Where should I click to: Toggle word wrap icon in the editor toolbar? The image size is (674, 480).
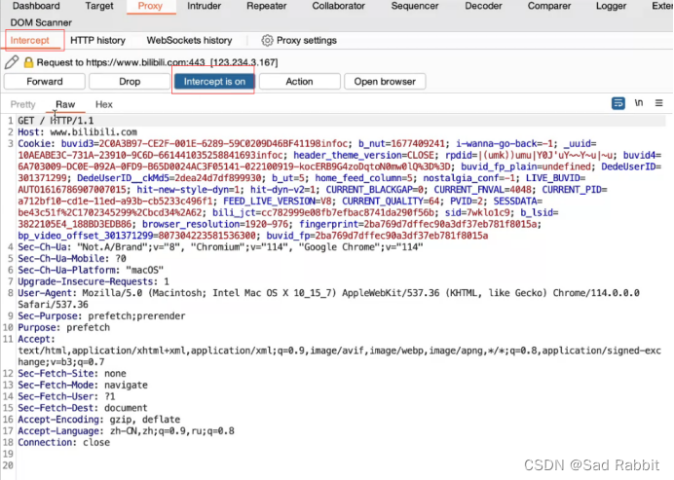[x=618, y=103]
